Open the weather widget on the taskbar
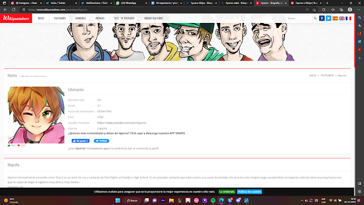Image resolution: width=364 pixels, height=205 pixels. [11, 201]
